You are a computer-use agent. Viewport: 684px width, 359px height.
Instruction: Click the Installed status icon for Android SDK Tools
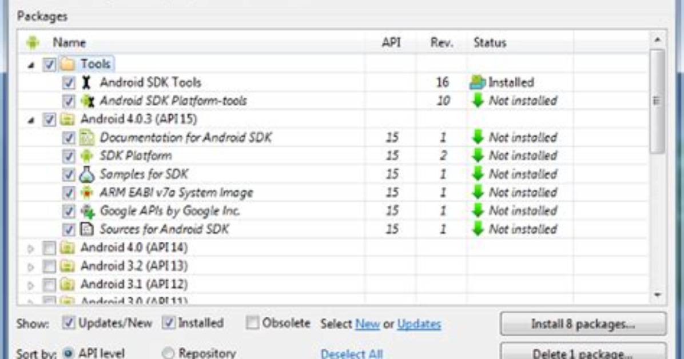coord(478,82)
